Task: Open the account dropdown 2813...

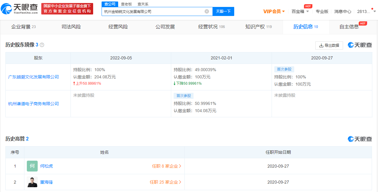Action: click(x=366, y=11)
